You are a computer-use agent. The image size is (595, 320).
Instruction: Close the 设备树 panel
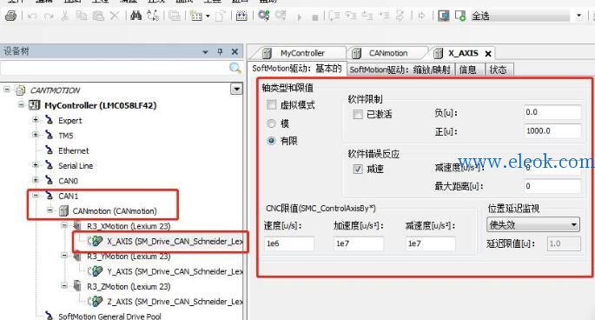click(235, 51)
